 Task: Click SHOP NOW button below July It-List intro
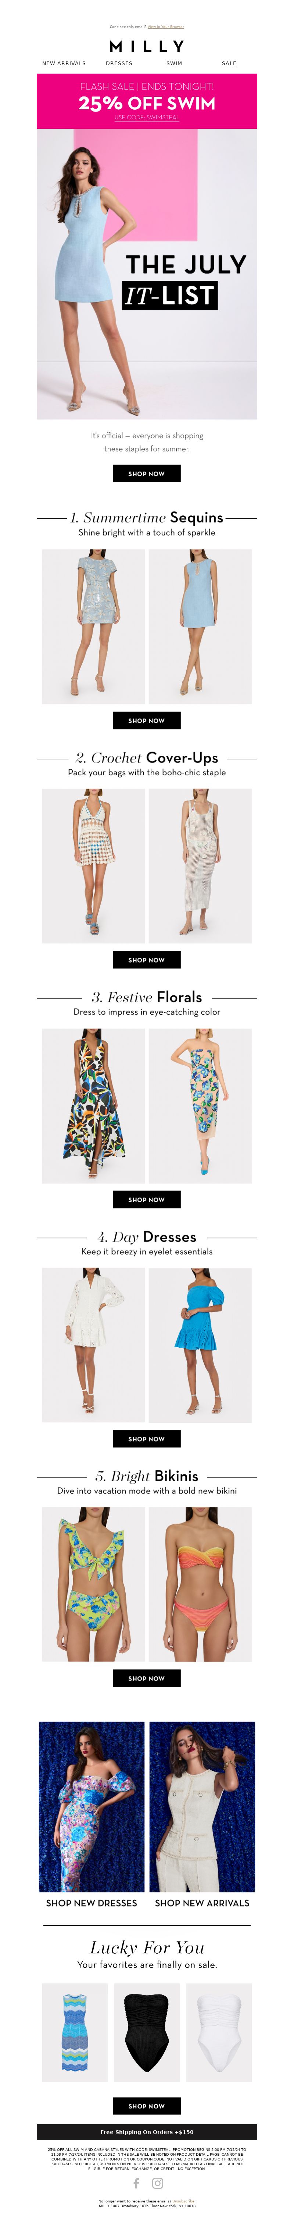point(147,473)
